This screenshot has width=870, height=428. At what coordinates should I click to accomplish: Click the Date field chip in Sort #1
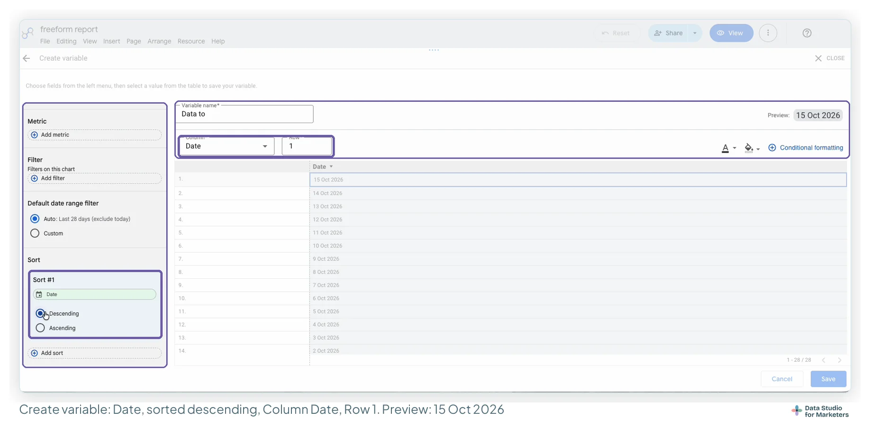pos(95,294)
